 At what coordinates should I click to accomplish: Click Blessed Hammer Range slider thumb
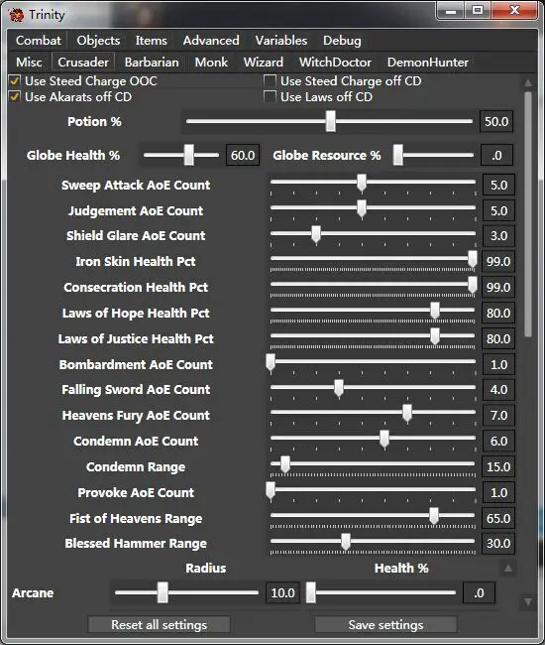pyautogui.click(x=346, y=542)
